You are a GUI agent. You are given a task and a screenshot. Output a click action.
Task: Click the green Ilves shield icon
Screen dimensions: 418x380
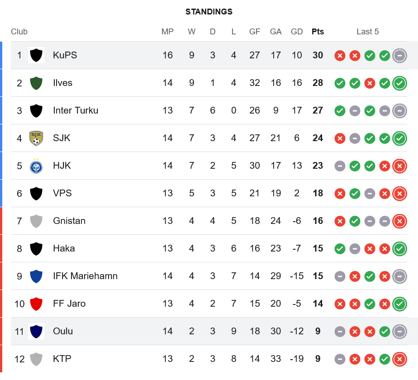pyautogui.click(x=36, y=83)
